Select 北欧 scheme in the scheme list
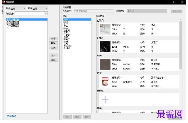Image resolution: width=188 pixels, height=123 pixels. 13,26
